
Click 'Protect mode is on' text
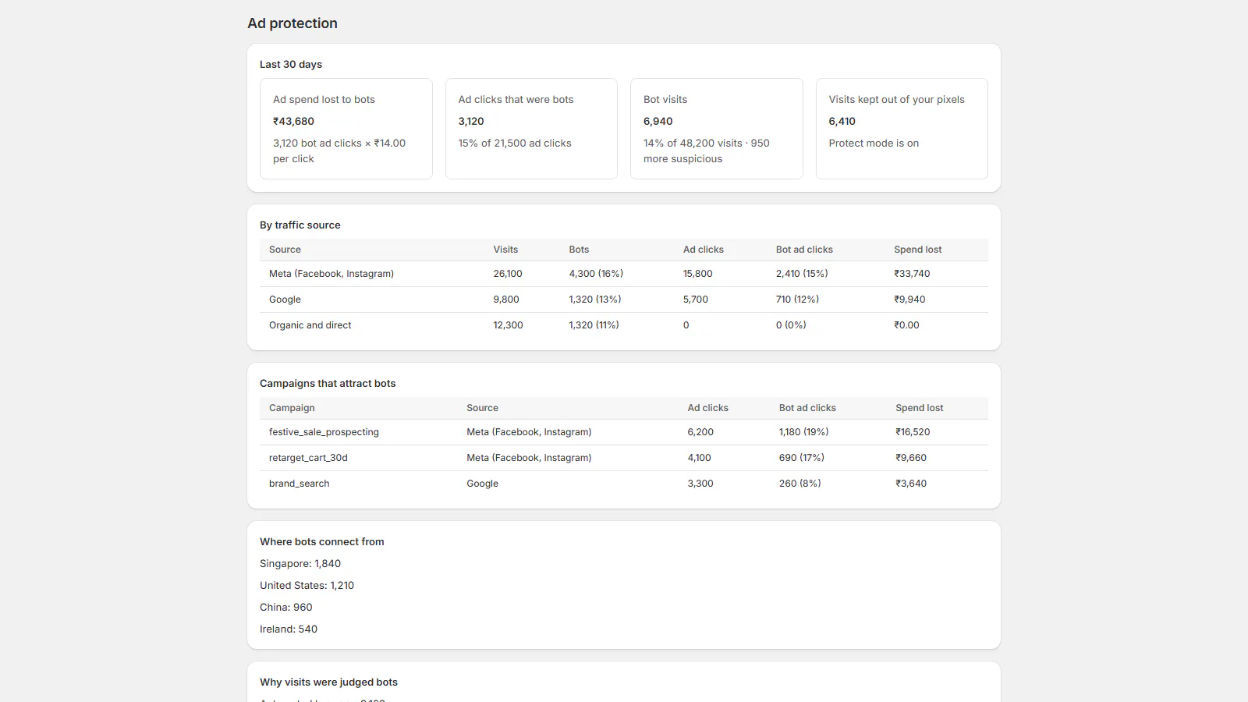pyautogui.click(x=874, y=143)
